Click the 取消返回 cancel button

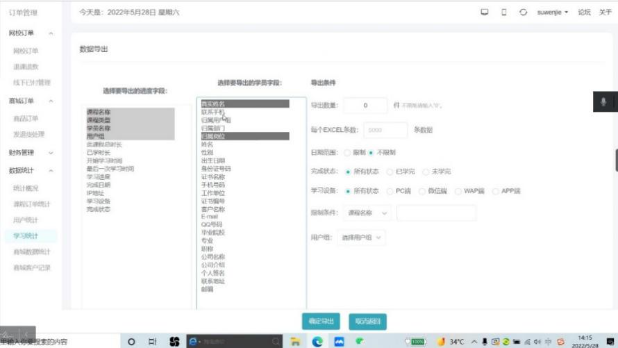coord(367,322)
